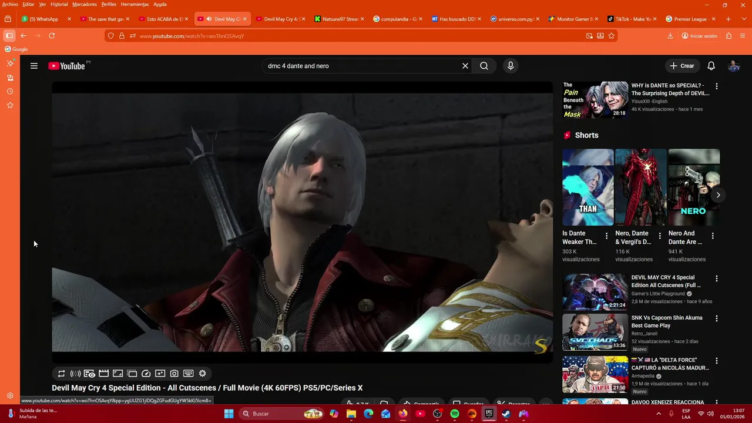The image size is (752, 423).
Task: Click the Shorts section heading
Action: click(x=586, y=135)
